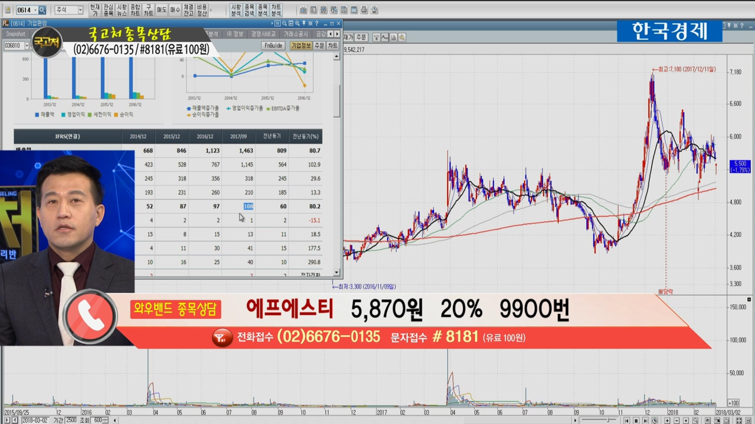
Task: Switch to the 경쟁사비교 tab
Action: click(x=263, y=34)
